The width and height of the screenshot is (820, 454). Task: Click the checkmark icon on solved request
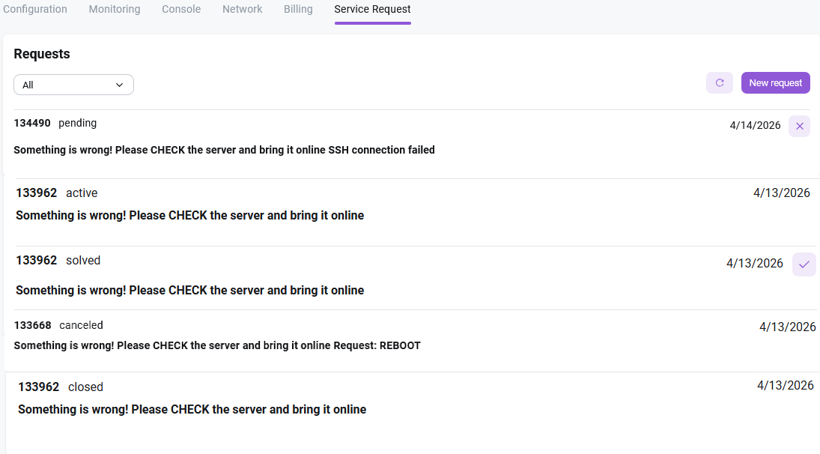pos(804,264)
